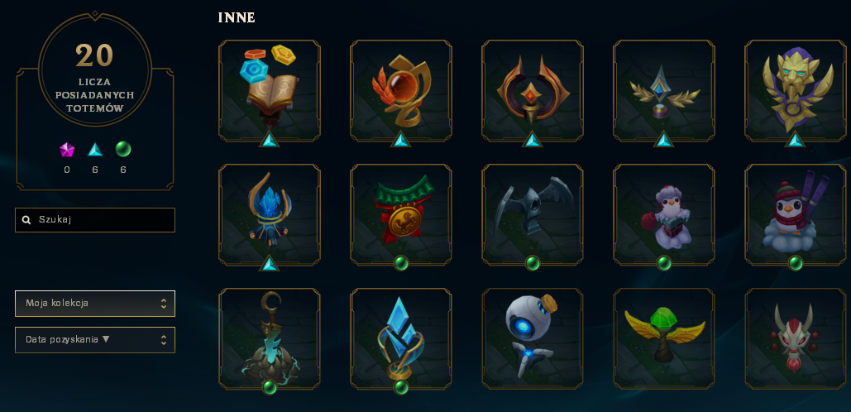851x412 pixels.
Task: Pick the gold medal with green ribbon ward
Action: pyautogui.click(x=401, y=215)
